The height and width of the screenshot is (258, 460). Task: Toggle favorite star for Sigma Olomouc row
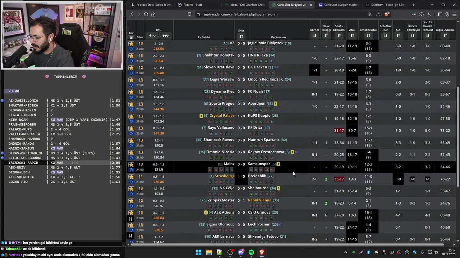pos(131,225)
